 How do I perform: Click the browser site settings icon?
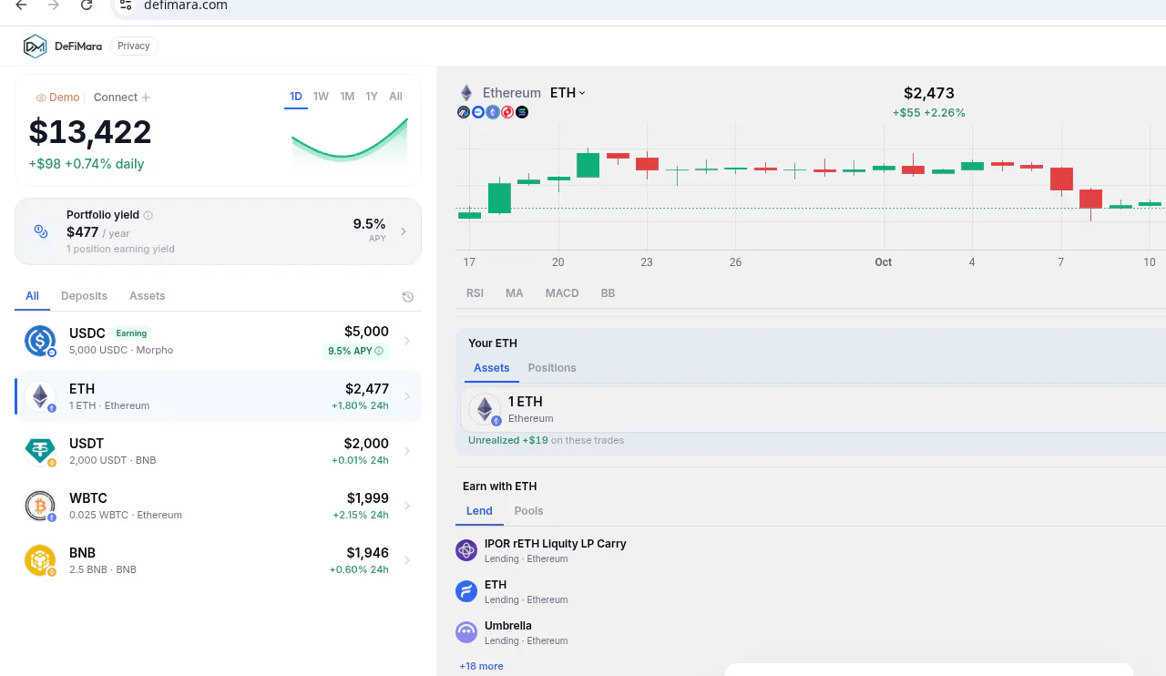click(126, 5)
